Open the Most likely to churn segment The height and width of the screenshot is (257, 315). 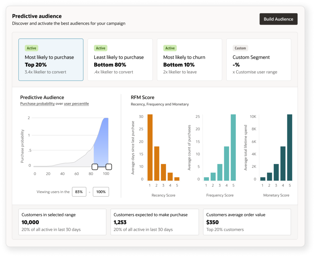click(x=189, y=60)
